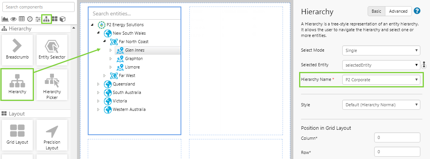Click the Victoria globe icon
430x159 pixels.
(108, 101)
